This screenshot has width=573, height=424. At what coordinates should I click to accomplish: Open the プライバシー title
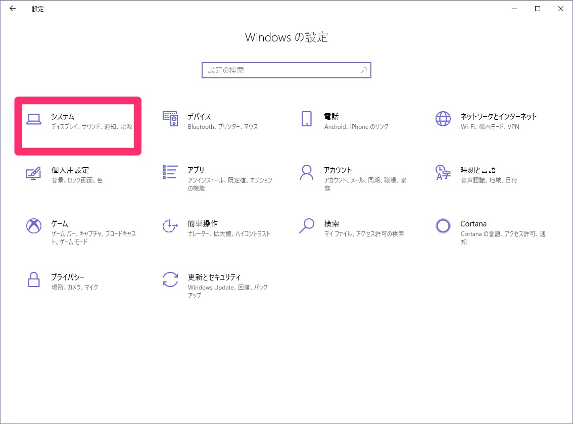pyautogui.click(x=68, y=277)
